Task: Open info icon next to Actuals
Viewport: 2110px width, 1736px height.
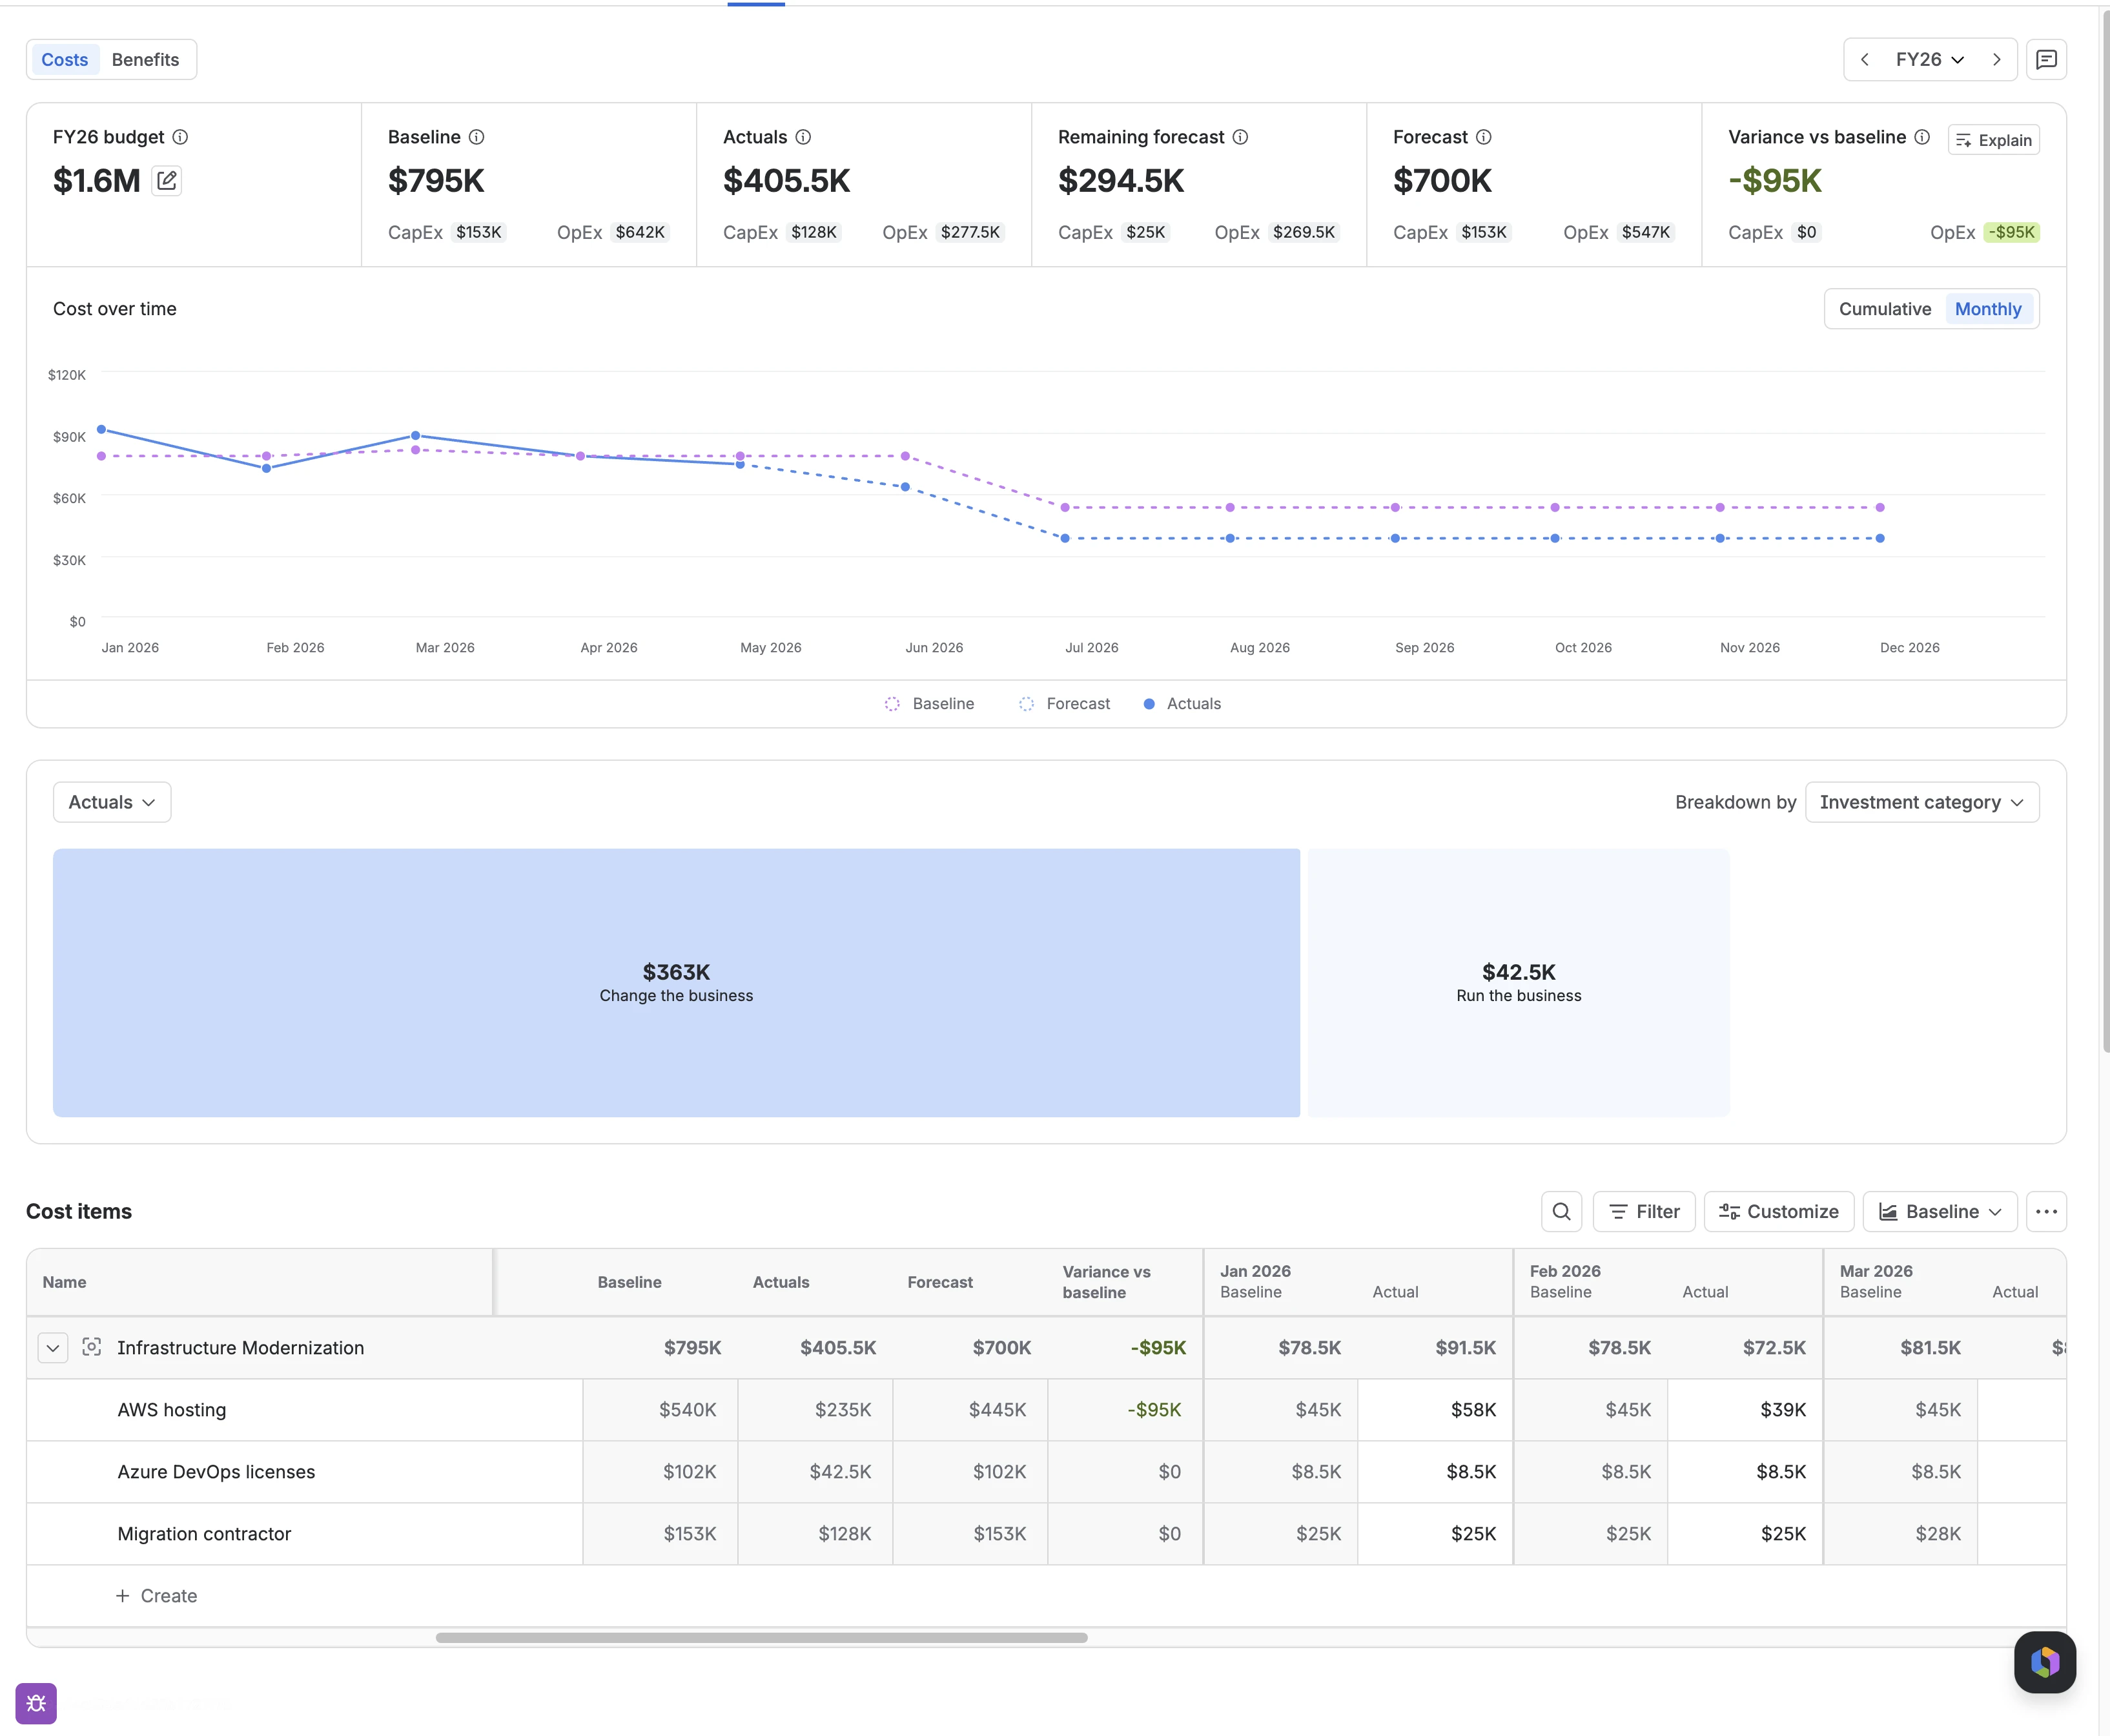Action: coord(803,137)
